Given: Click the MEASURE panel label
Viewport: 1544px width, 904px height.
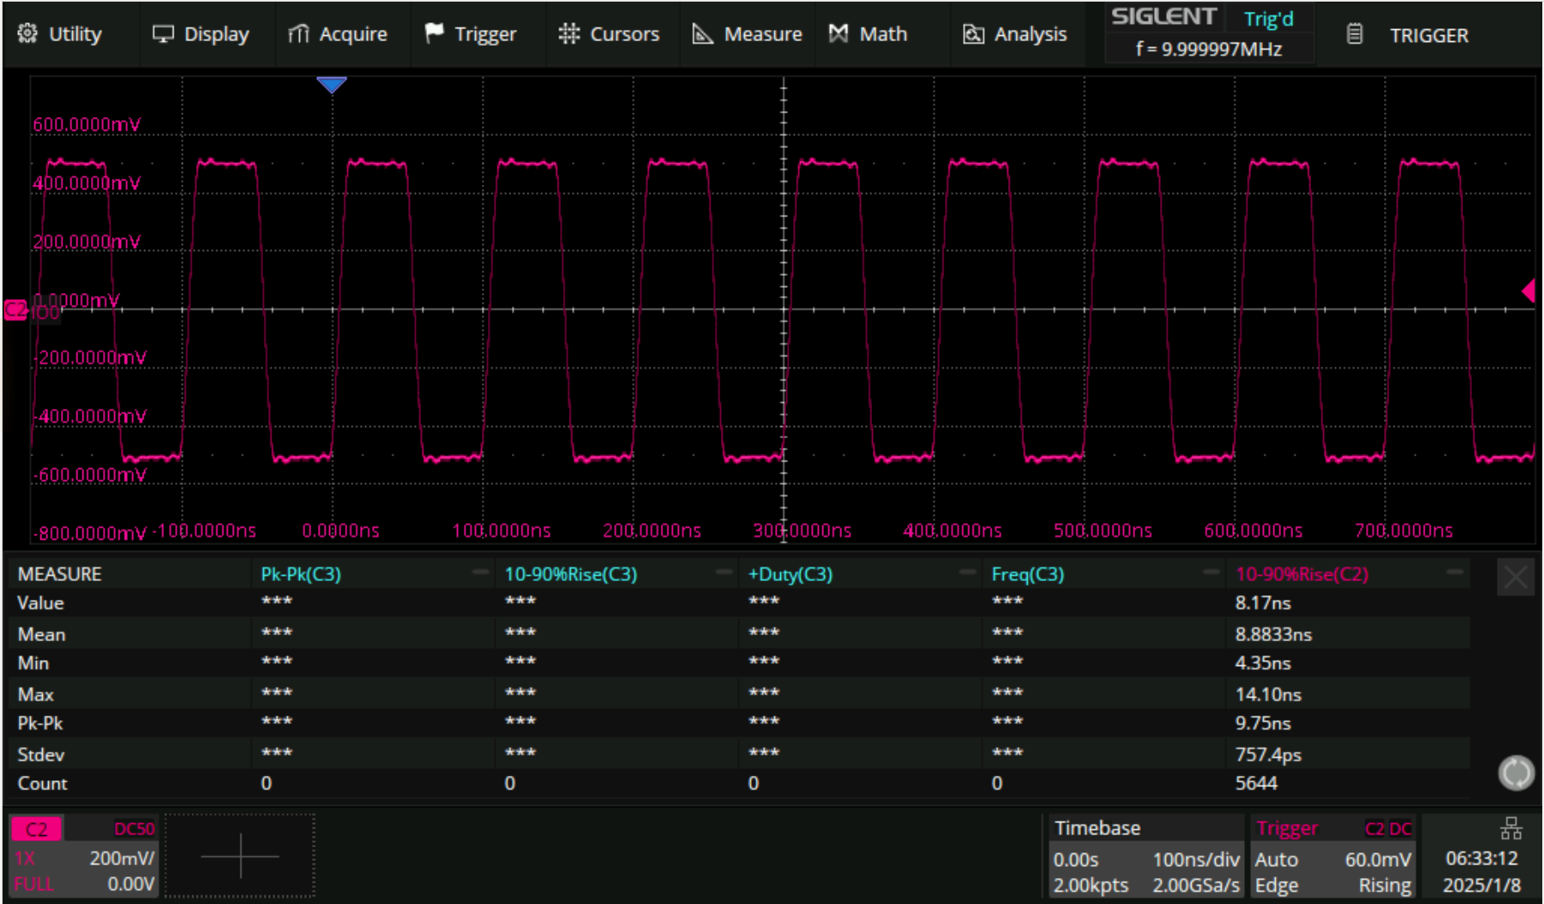Looking at the screenshot, I should (59, 574).
